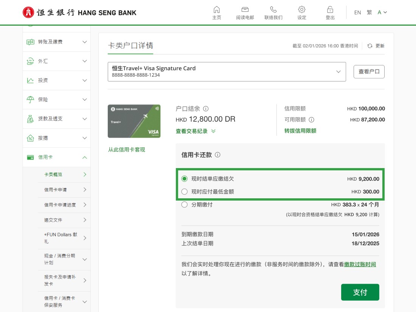Select 现时应付最低金额 minimum payment option

(x=185, y=192)
